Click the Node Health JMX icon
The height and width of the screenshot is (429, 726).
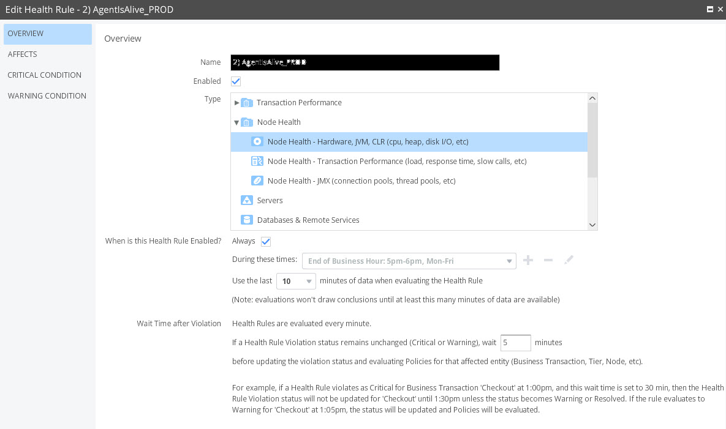pyautogui.click(x=257, y=181)
